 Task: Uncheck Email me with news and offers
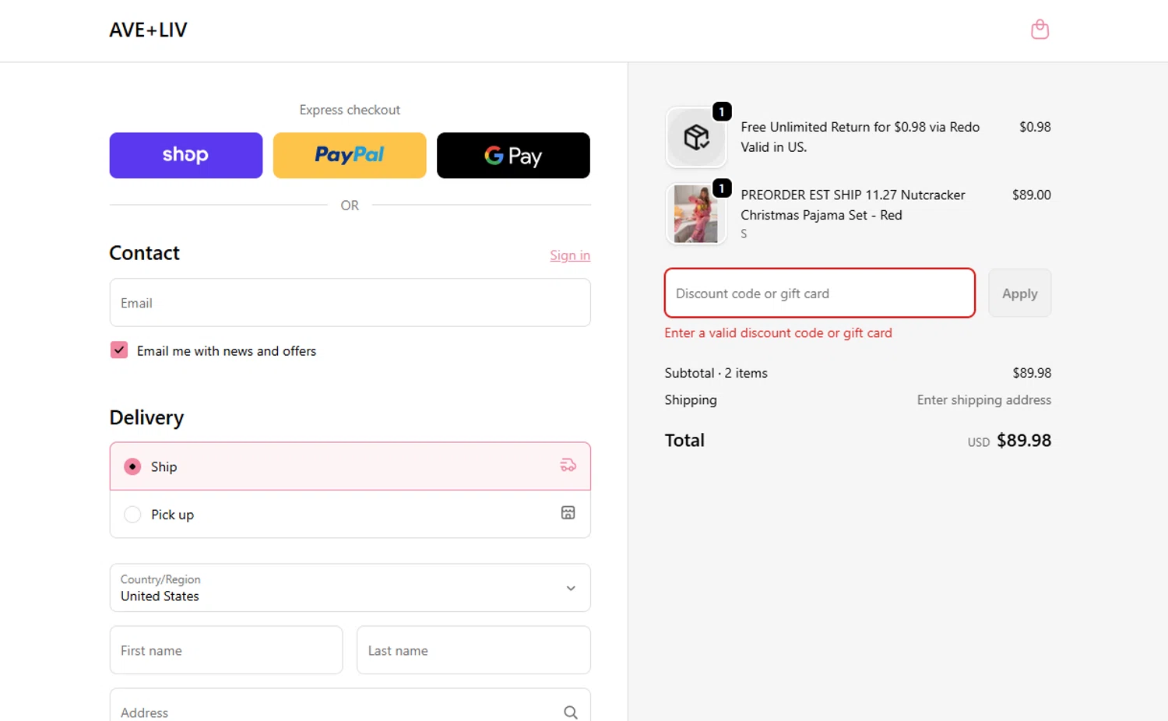[x=119, y=350]
